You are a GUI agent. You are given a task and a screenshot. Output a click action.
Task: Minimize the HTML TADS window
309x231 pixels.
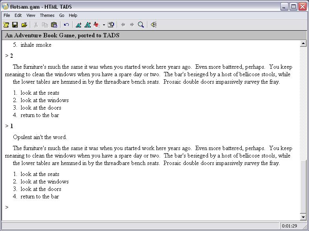(x=284, y=7)
